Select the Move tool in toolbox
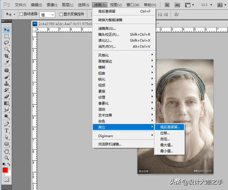The height and width of the screenshot is (190, 228). point(7,30)
